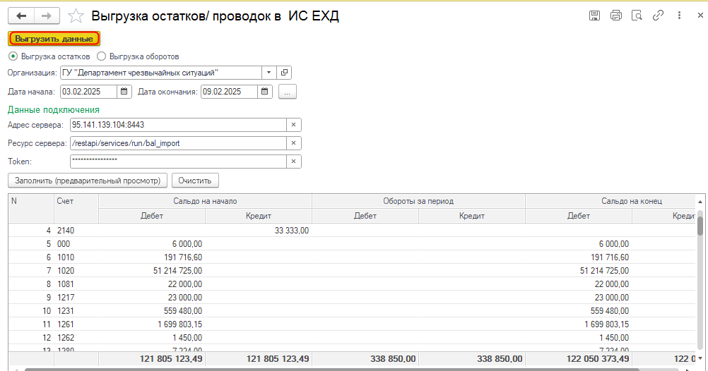The image size is (708, 371).
Task: Open the calendar for 'Дата начала'
Action: click(x=124, y=92)
